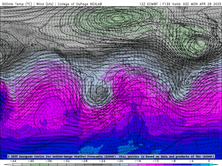Click the -4 legend scale label

point(191,161)
